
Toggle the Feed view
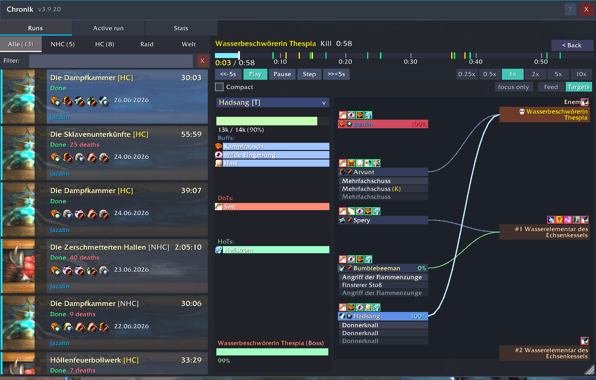coord(551,87)
